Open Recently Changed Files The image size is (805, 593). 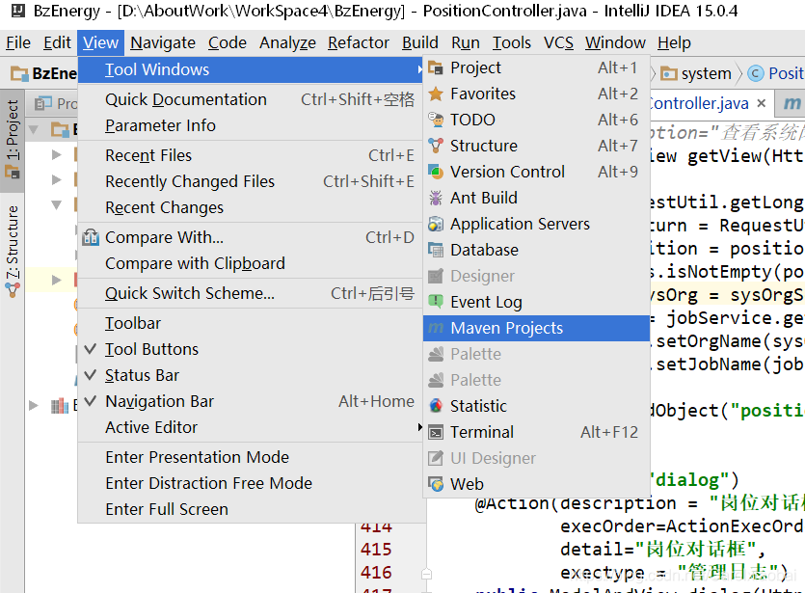pos(190,181)
